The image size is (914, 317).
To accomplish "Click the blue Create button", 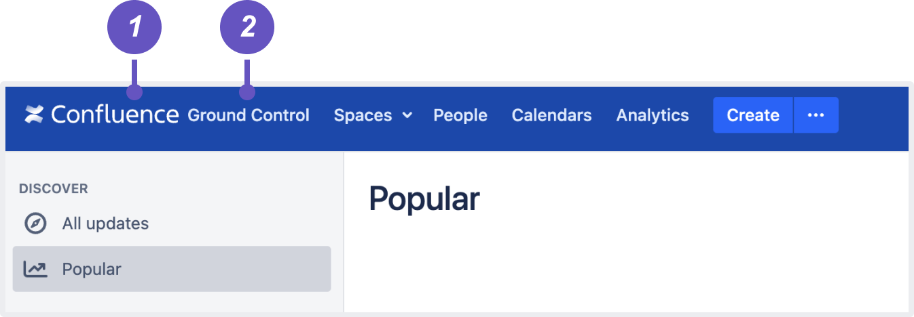I will [752, 115].
